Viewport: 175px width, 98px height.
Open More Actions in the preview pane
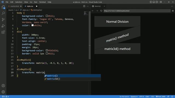click(172, 6)
